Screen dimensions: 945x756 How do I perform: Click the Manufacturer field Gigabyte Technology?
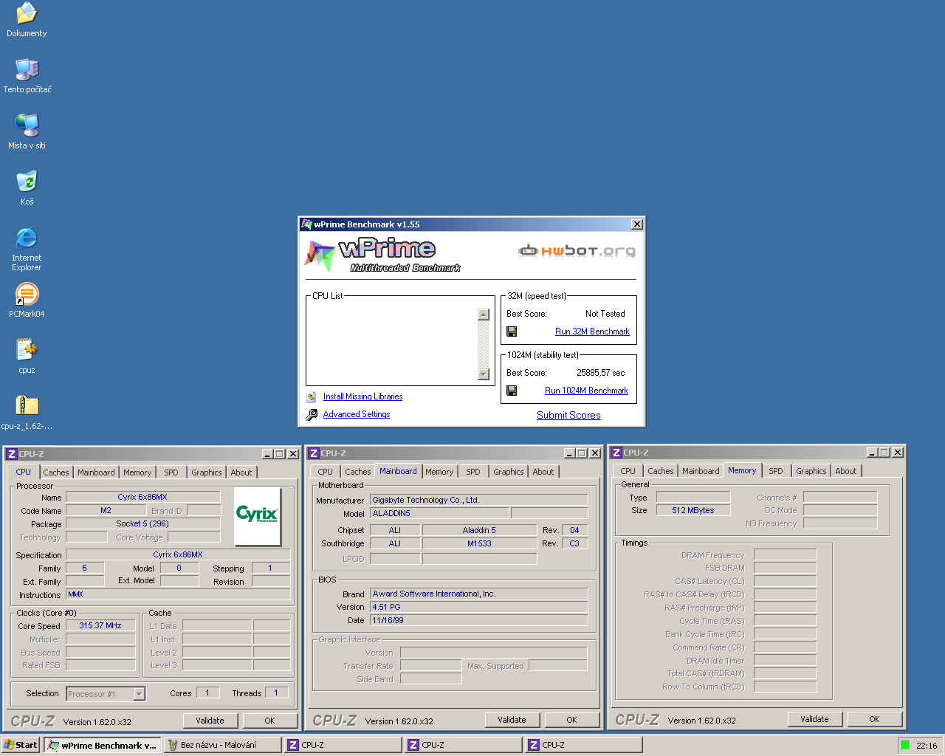pyautogui.click(x=479, y=500)
